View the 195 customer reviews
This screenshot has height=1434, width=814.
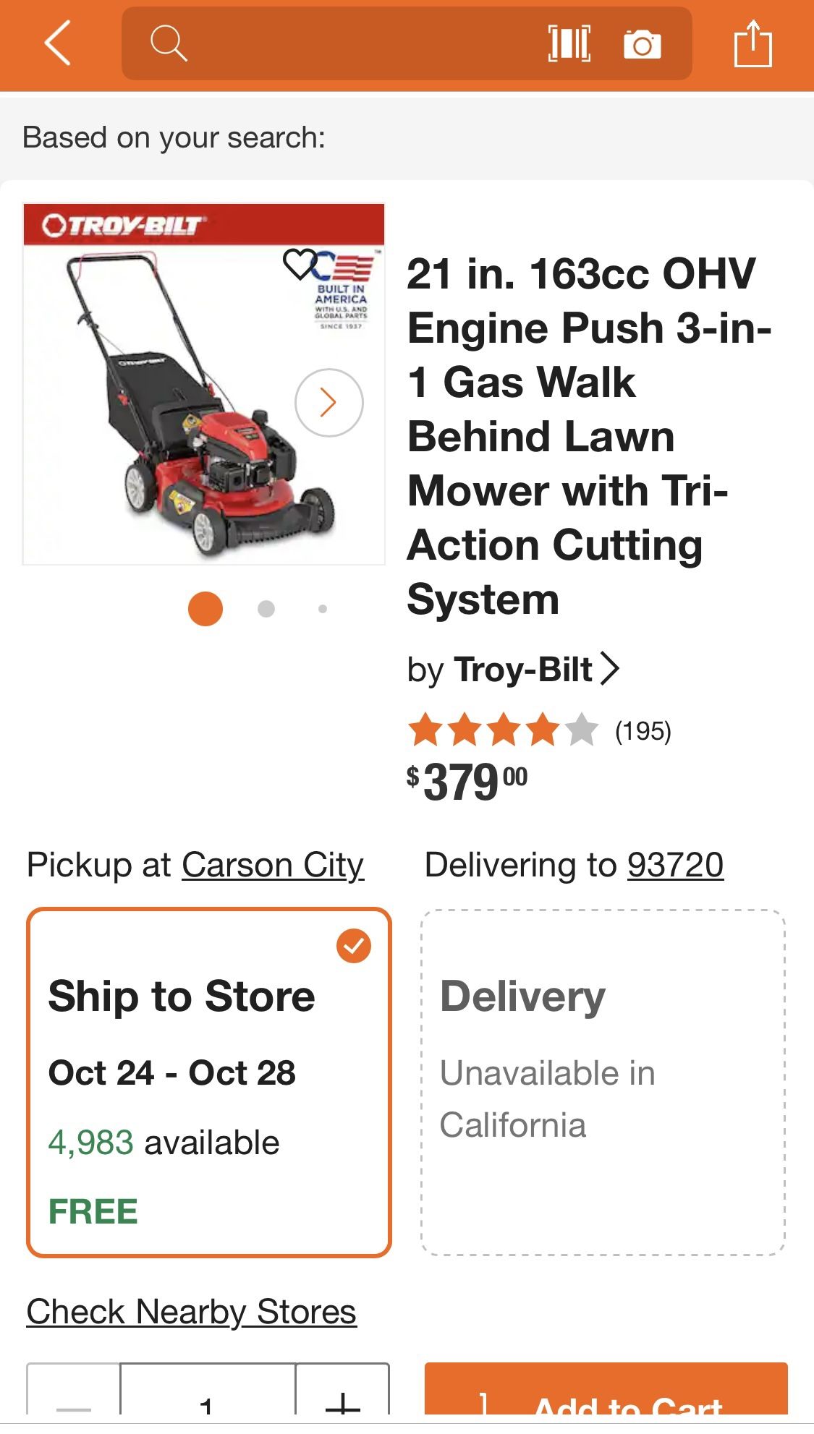coord(642,730)
